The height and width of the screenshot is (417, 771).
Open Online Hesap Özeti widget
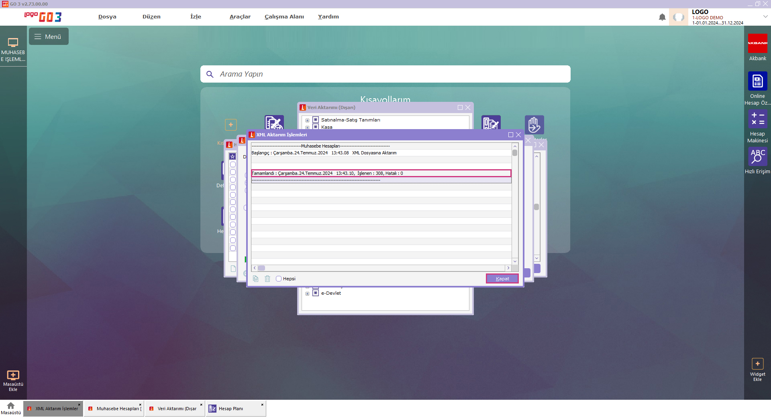[x=757, y=81]
